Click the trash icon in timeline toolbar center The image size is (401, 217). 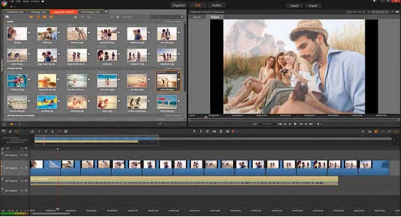(x=221, y=131)
